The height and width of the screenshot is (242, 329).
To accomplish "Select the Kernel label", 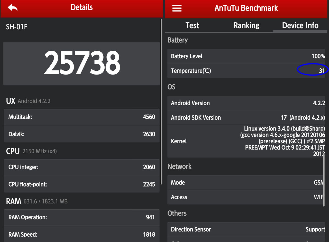I will (179, 141).
